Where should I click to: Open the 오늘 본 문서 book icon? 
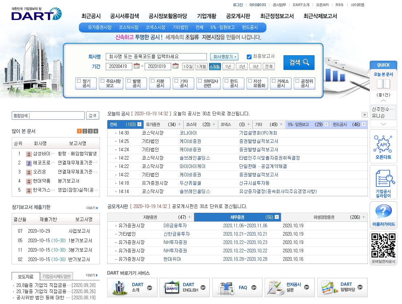pos(383,84)
